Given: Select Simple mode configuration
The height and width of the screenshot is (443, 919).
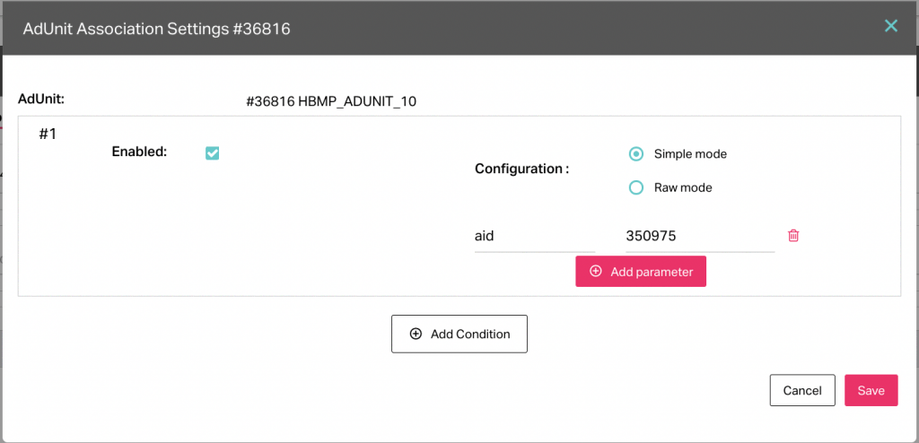Looking at the screenshot, I should [x=636, y=154].
